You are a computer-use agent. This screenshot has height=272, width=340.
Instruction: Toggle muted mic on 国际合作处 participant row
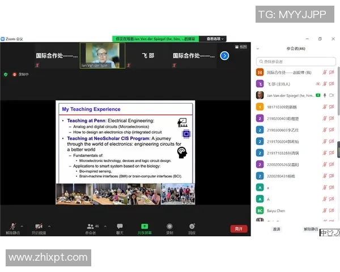click(325, 72)
